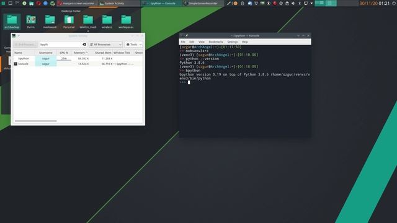397x223 pixels.
Task: Open the Personal desktop folder
Action: pos(69,22)
